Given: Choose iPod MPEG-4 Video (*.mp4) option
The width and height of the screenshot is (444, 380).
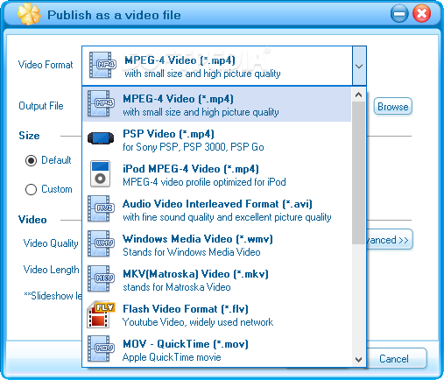Looking at the screenshot, I should point(216,174).
